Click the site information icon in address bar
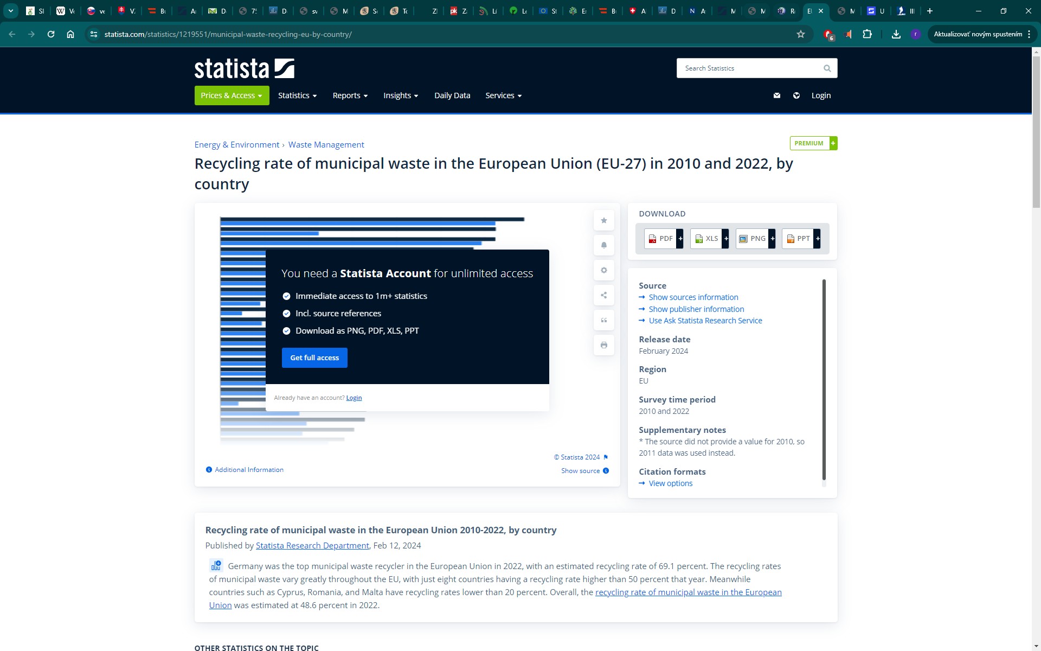Screen dimensions: 1041x651 click(94, 34)
